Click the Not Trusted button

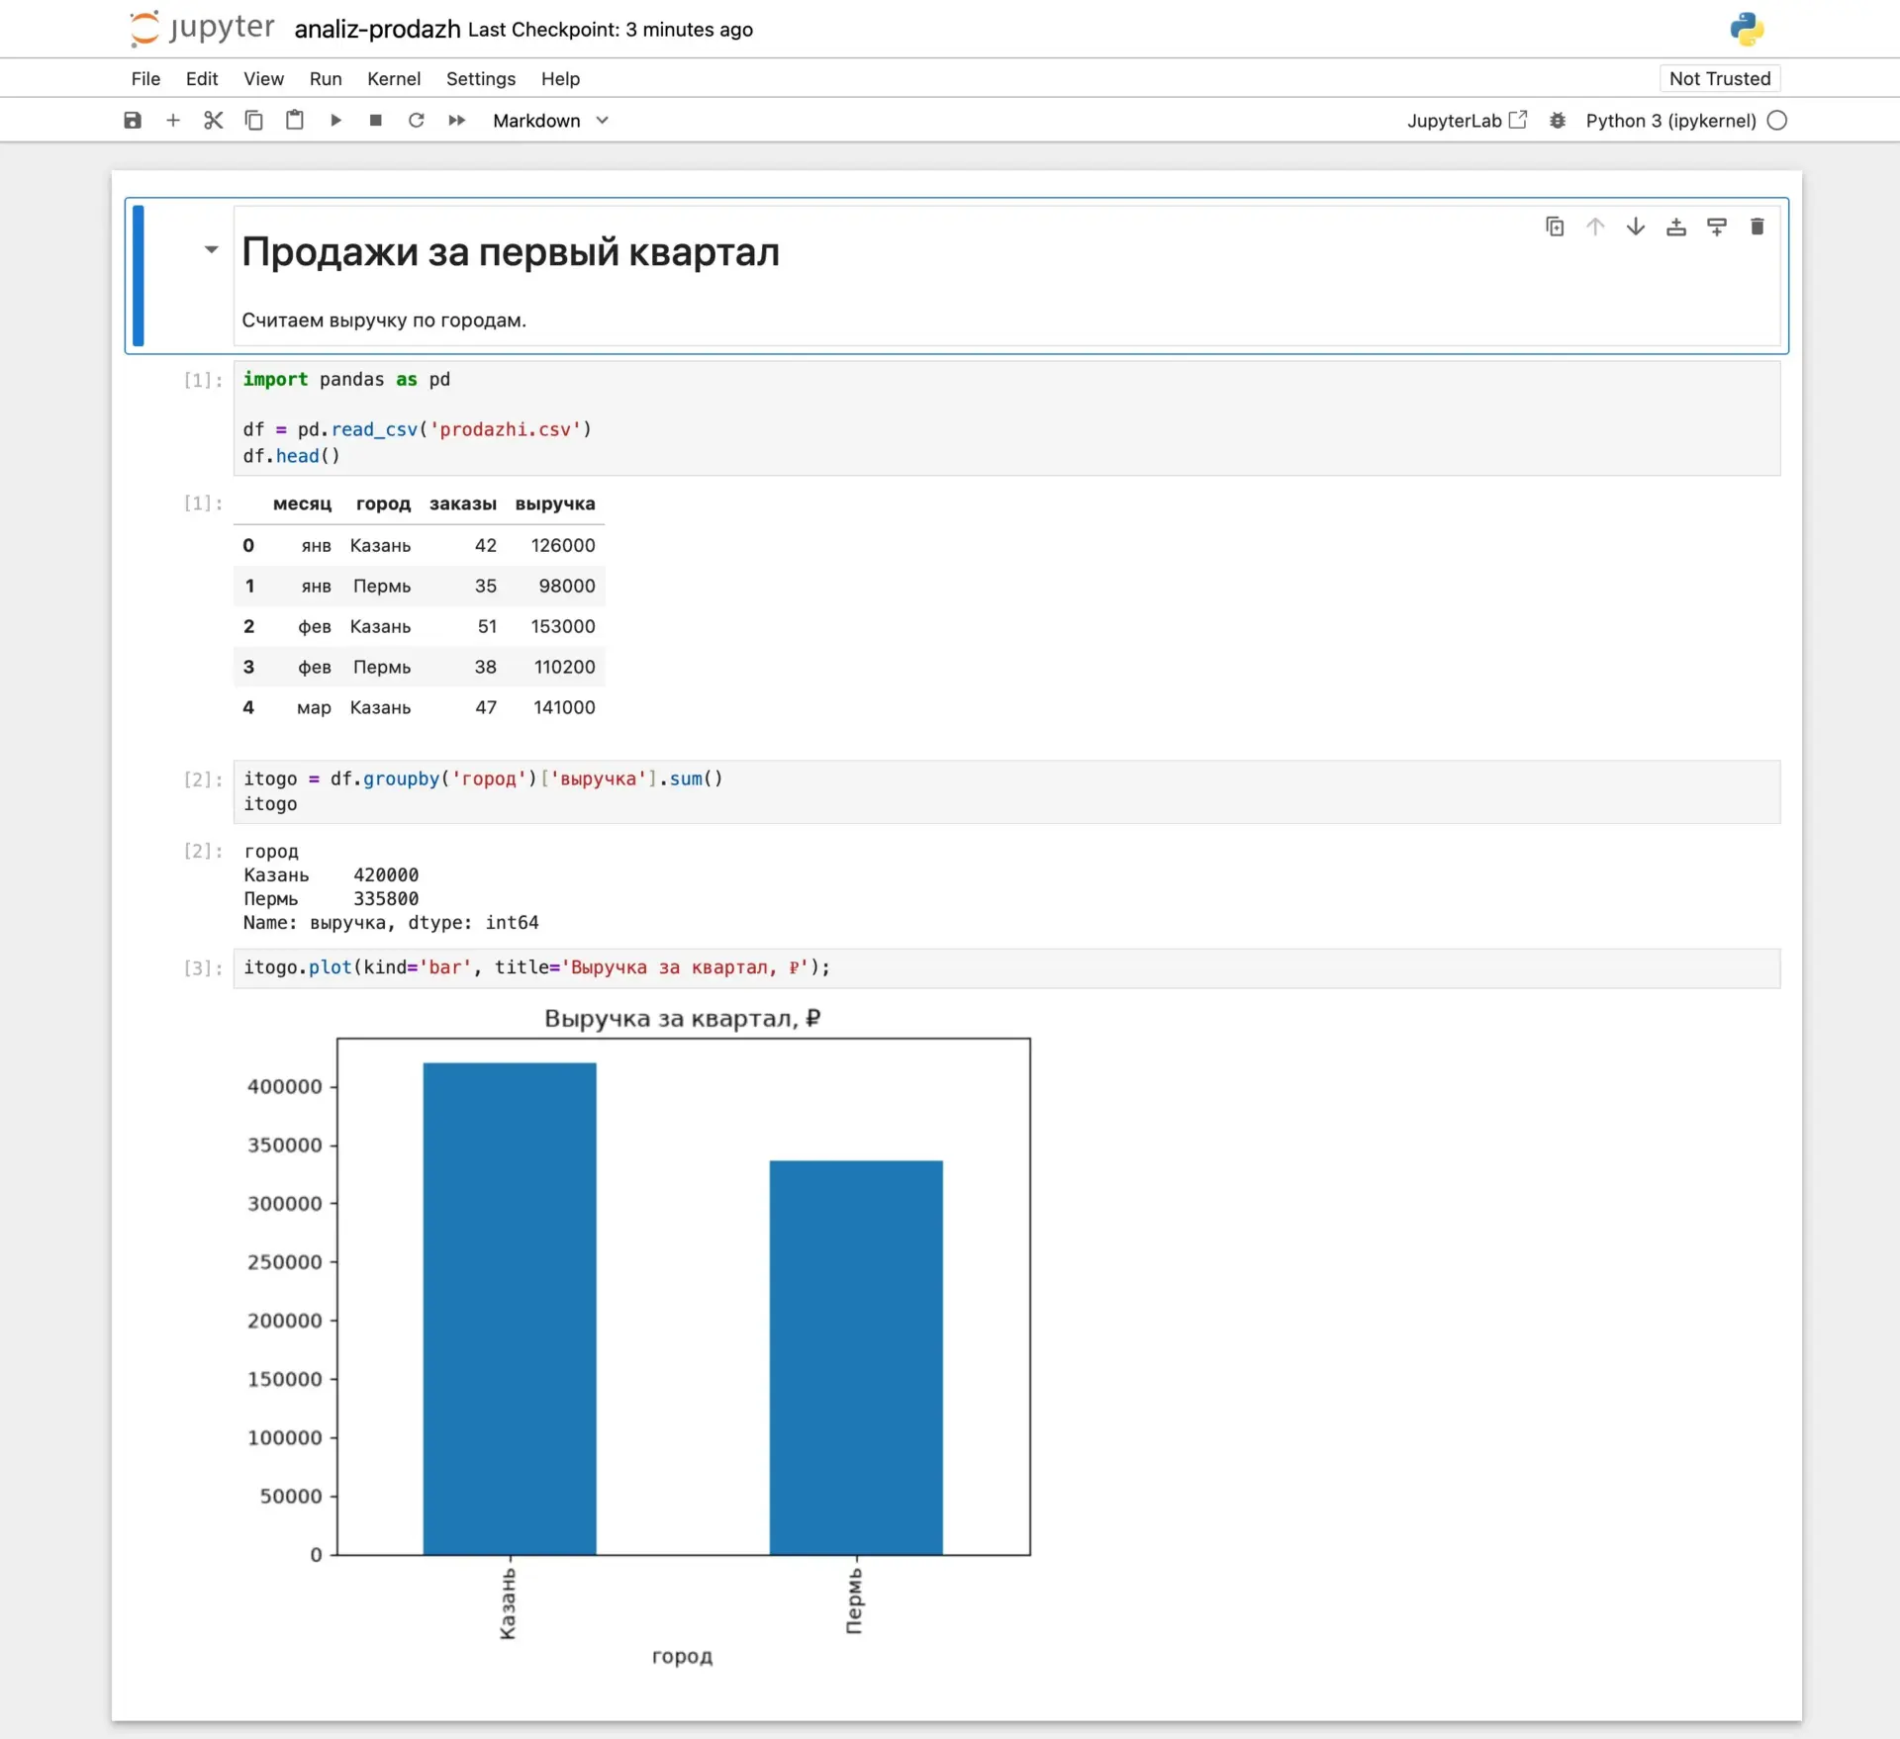[x=1720, y=78]
